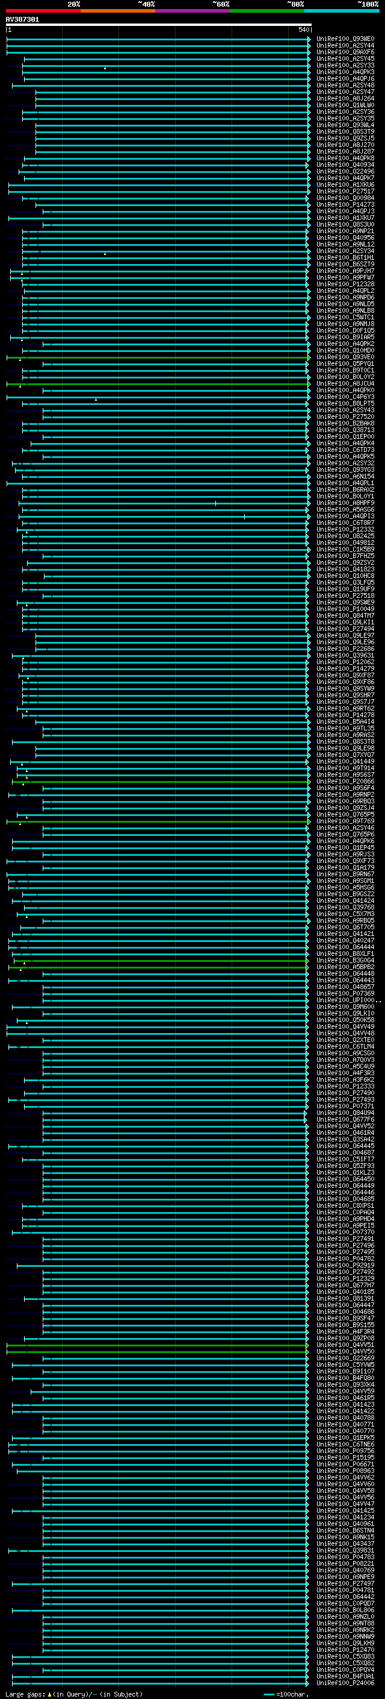
Task: Click hit label UniRef100_B8LPT5
Action: coord(345,404)
